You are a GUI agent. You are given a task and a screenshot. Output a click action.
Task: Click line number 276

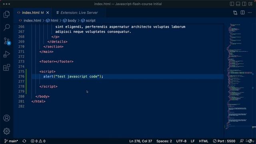pos(21,76)
